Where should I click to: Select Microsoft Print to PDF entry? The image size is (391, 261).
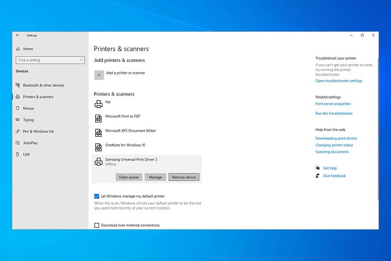point(147,119)
